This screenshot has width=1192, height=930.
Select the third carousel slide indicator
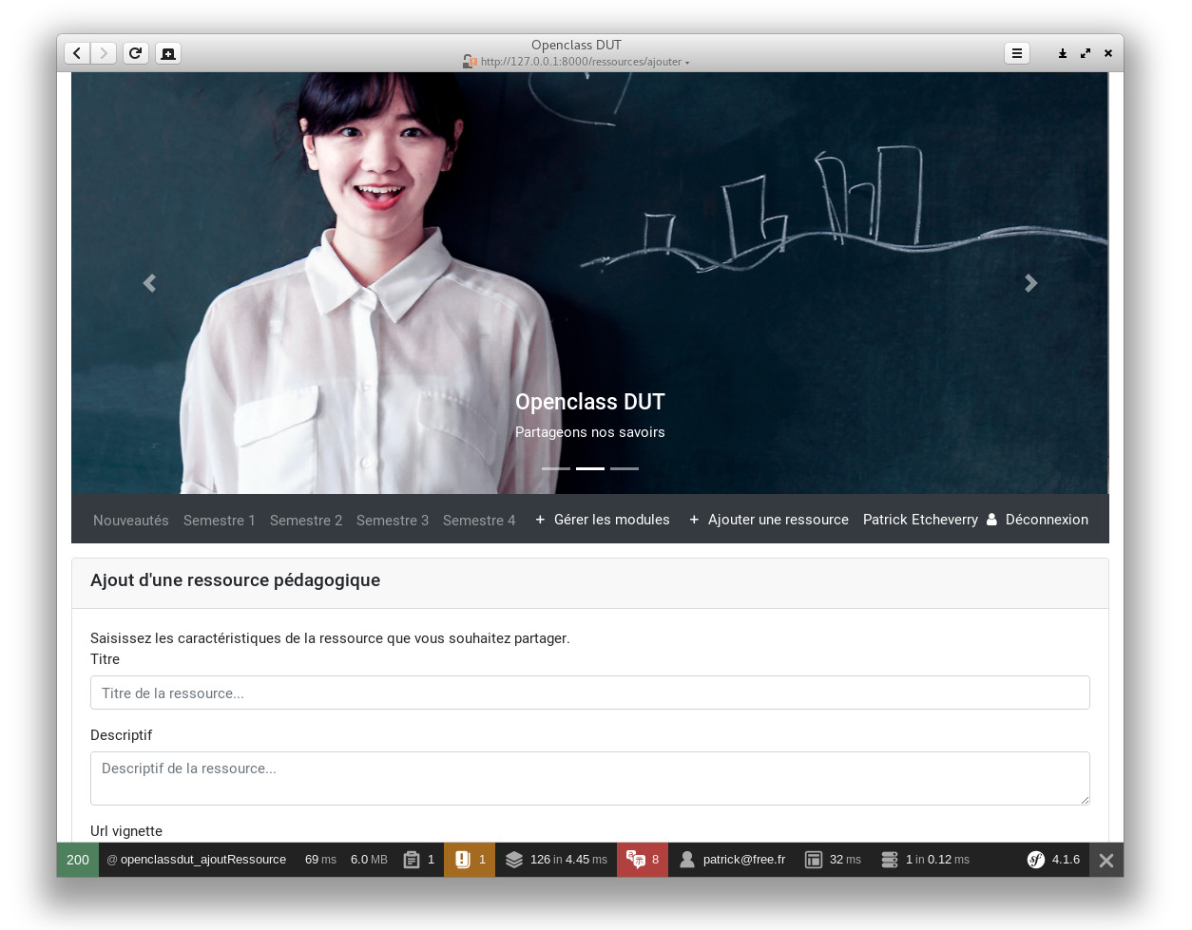coord(625,468)
